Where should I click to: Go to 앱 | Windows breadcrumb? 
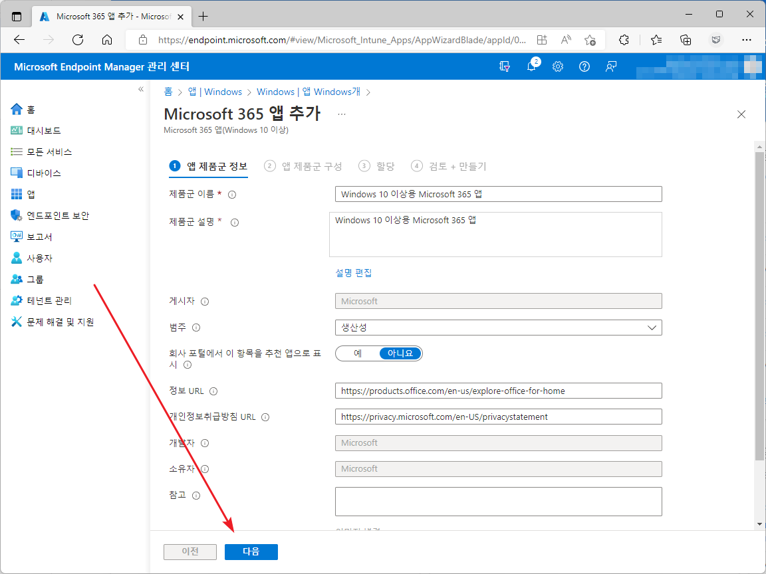(215, 92)
